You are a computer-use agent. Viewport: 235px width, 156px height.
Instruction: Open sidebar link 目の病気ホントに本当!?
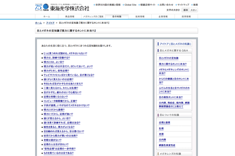click(x=171, y=98)
